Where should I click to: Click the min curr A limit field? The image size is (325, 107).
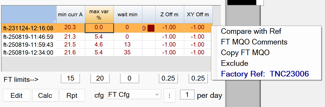[x=70, y=79]
